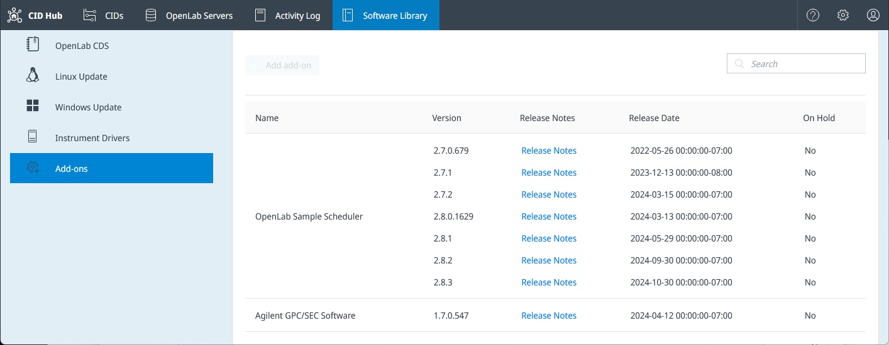The height and width of the screenshot is (345, 889).
Task: Click the OpenLab CDS notebook icon
Action: pos(33,45)
